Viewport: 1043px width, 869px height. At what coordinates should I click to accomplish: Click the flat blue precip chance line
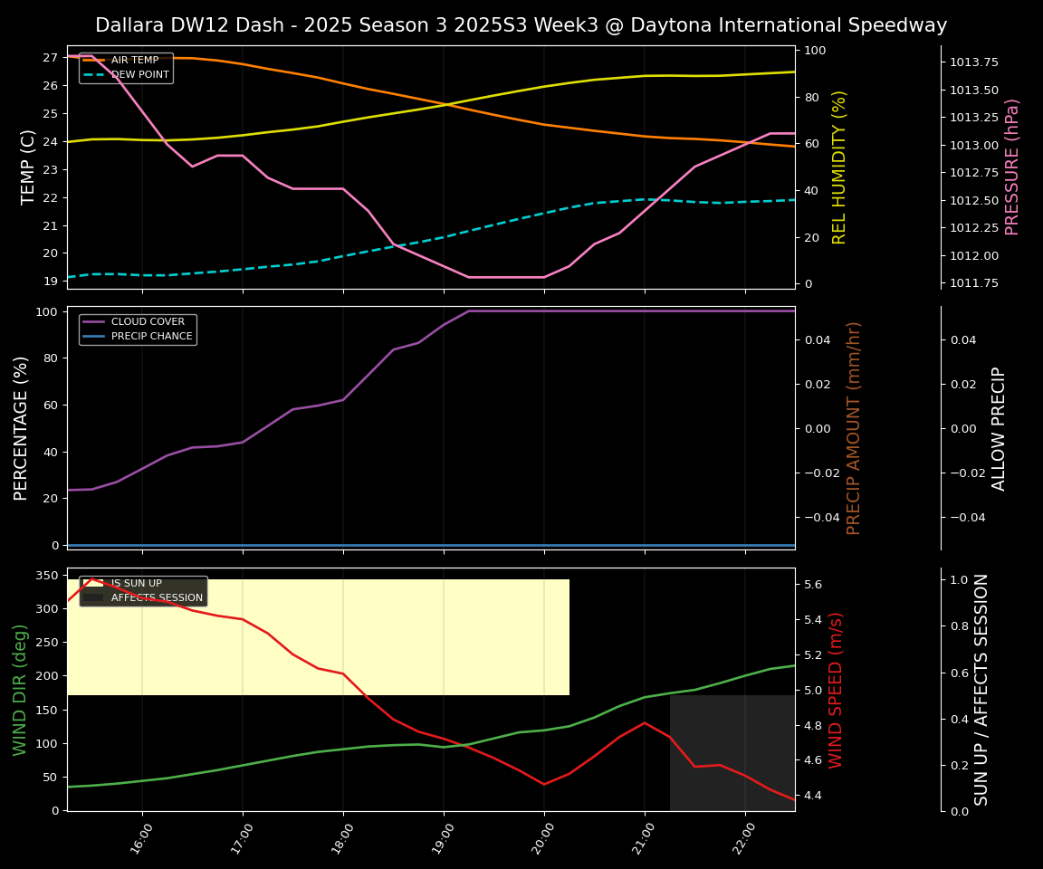pos(431,545)
